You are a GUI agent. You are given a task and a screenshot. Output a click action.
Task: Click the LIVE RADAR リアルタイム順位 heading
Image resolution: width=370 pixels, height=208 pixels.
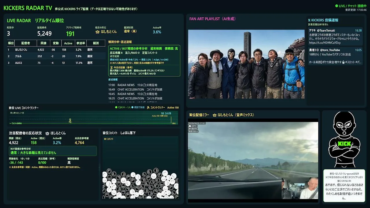35,21
